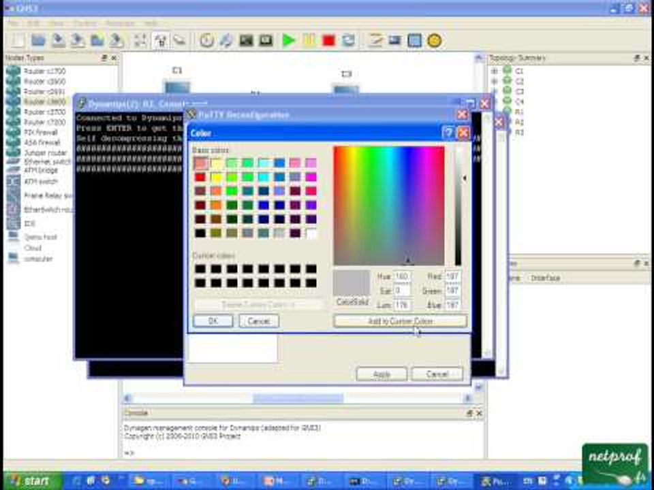Select IDS node type
The width and height of the screenshot is (654, 490).
click(x=29, y=224)
